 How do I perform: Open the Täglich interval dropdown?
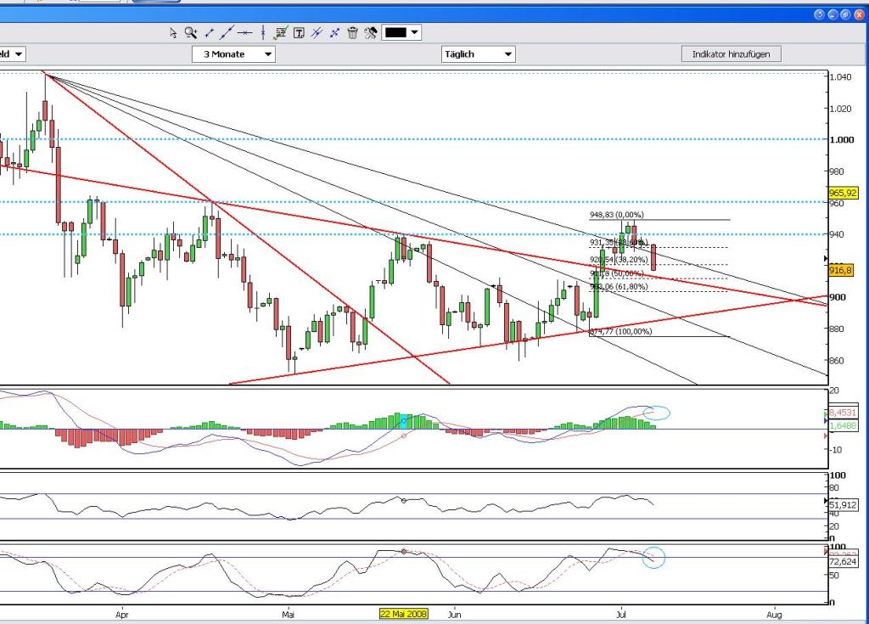(479, 53)
